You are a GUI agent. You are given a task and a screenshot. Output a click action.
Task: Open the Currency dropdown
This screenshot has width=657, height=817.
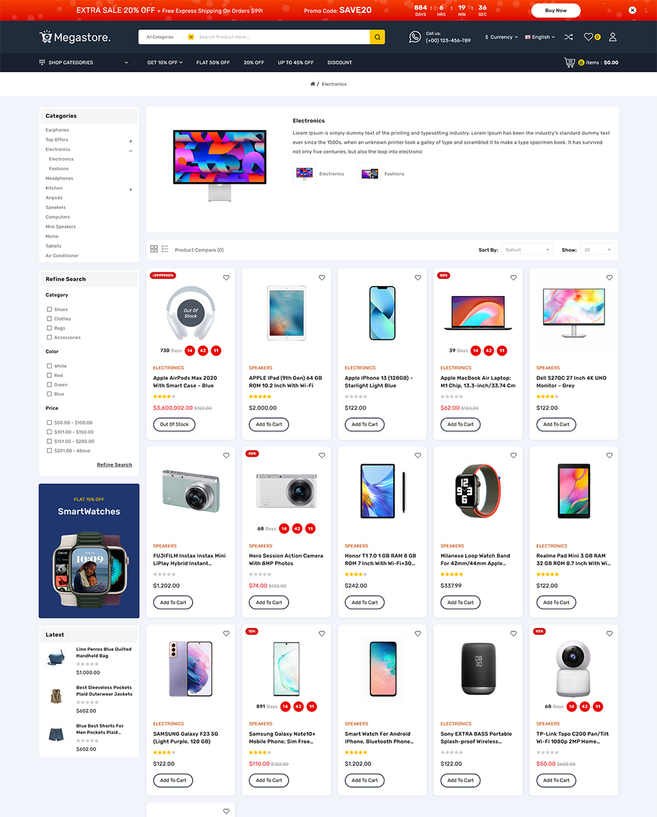(x=502, y=37)
